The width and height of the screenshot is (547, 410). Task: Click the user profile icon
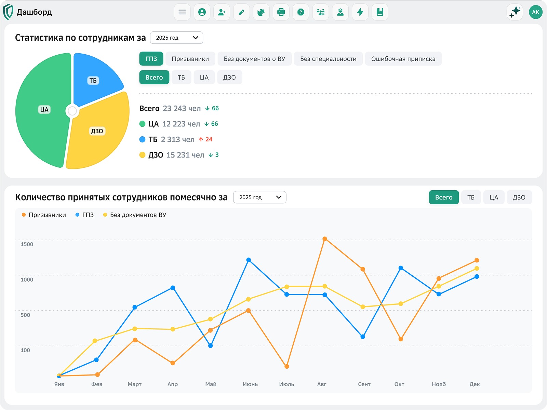[202, 12]
